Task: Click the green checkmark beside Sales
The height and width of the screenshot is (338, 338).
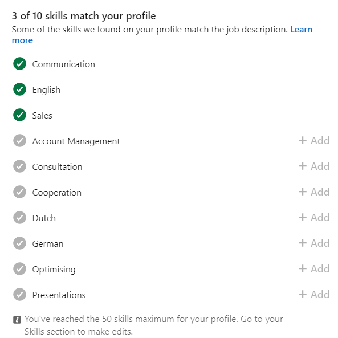Action: point(19,115)
